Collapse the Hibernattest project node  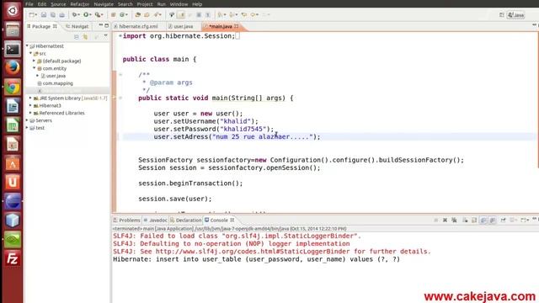27,45
